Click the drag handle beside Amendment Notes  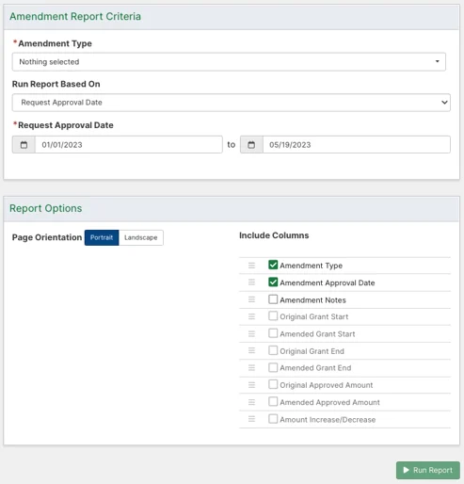(x=251, y=299)
